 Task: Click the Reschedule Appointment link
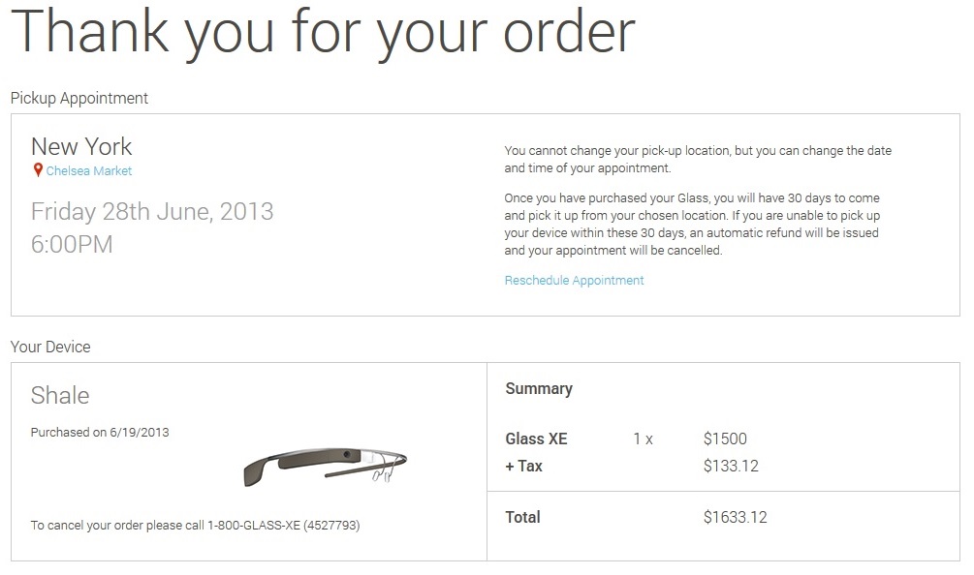click(x=574, y=281)
